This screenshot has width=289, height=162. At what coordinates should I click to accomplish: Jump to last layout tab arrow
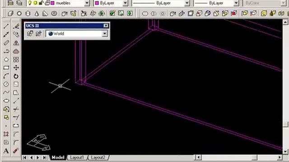[45, 157]
